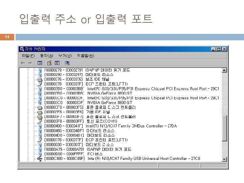Click the show/hide console tree toolbar icon
This screenshot has height=183, width=244.
(x=40, y=63)
